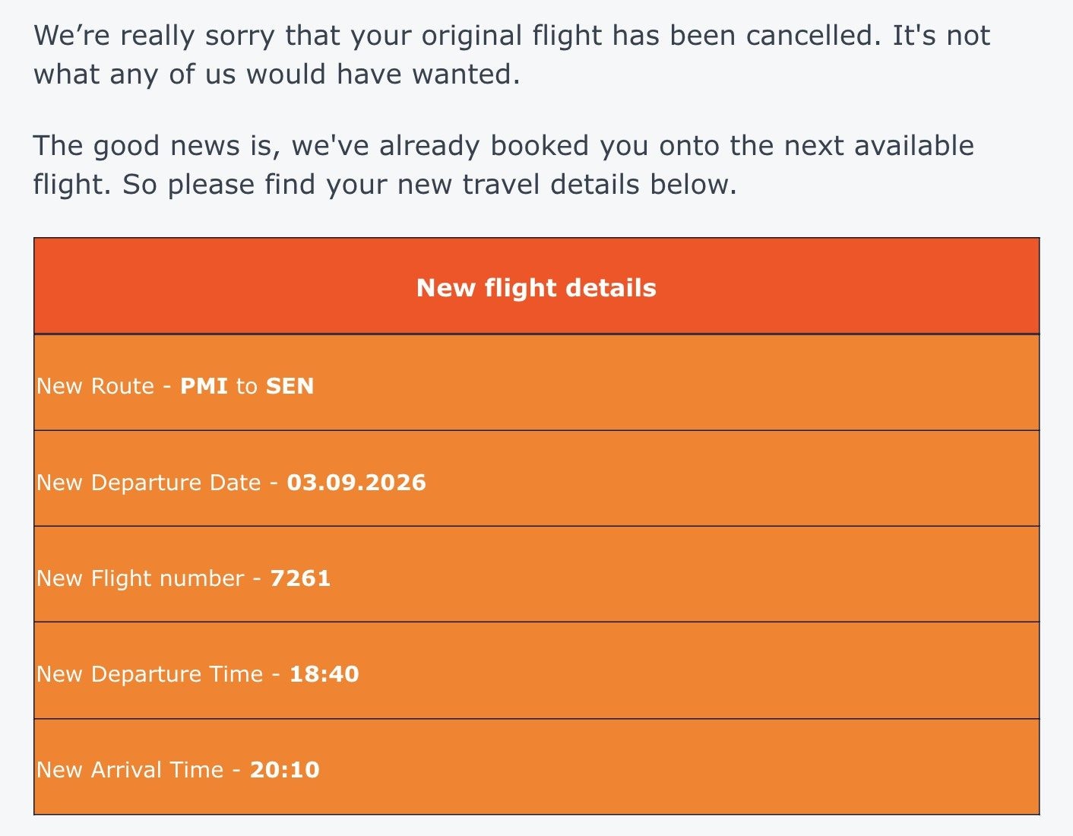This screenshot has width=1073, height=836.
Task: Click the 'New Arrival Time' label
Action: [130, 770]
